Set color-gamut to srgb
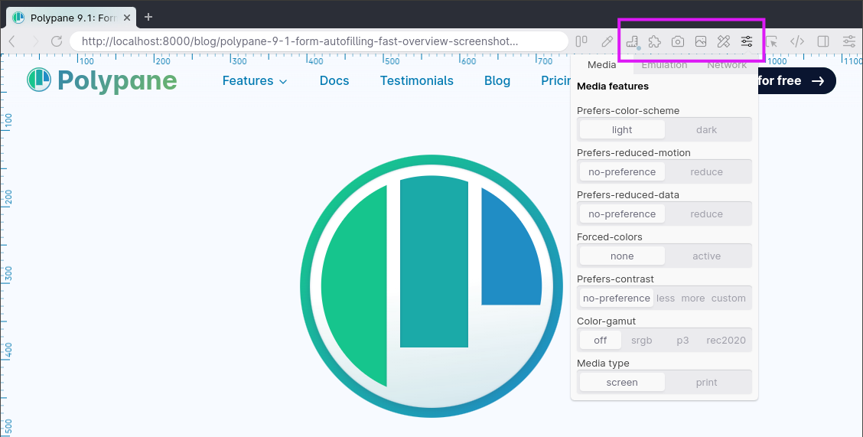Screen dimensions: 863x437 pos(642,340)
